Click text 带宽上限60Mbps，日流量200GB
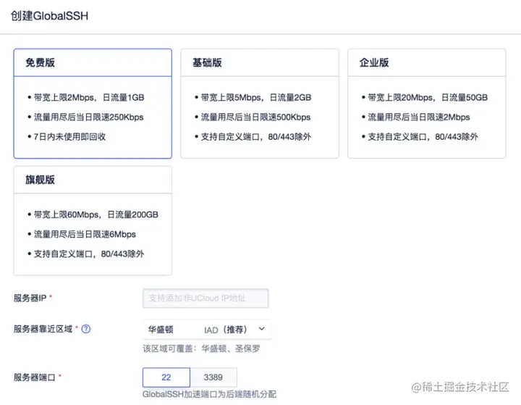Image resolution: width=521 pixels, height=405 pixels. tap(96, 214)
